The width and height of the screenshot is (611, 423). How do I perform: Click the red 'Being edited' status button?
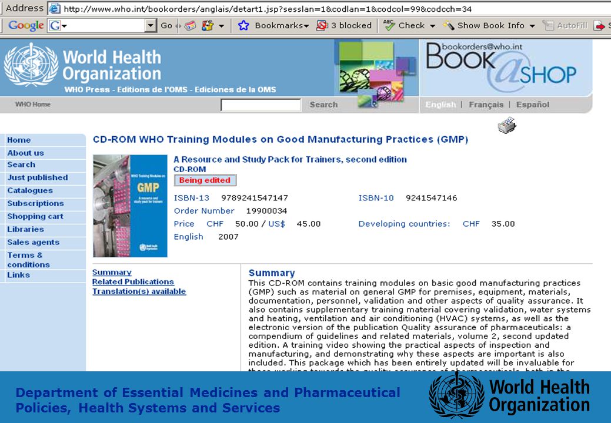[x=205, y=180]
